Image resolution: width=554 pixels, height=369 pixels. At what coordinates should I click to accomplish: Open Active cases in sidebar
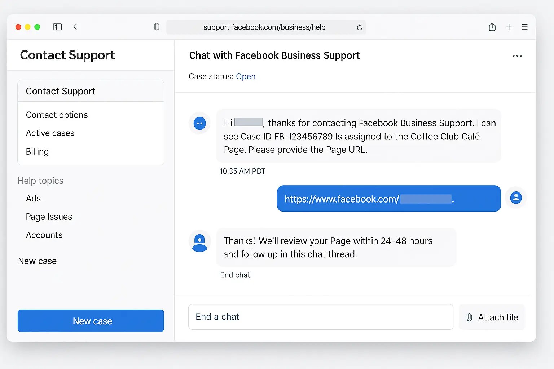pyautogui.click(x=50, y=133)
